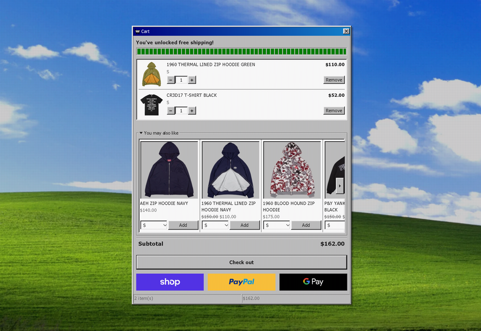Click the 1960 THERMAL LINED ZIP HOODIE GREEN name
The image size is (481, 331).
pos(211,65)
